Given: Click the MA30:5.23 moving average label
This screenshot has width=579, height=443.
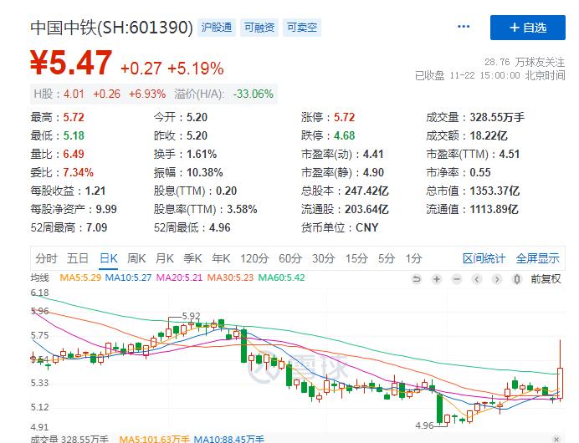Looking at the screenshot, I should coord(230,278).
